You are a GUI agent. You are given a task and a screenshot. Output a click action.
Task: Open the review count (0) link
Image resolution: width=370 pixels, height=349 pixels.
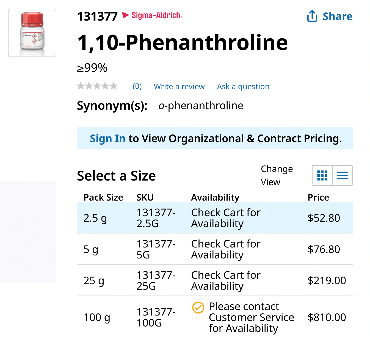[137, 87]
